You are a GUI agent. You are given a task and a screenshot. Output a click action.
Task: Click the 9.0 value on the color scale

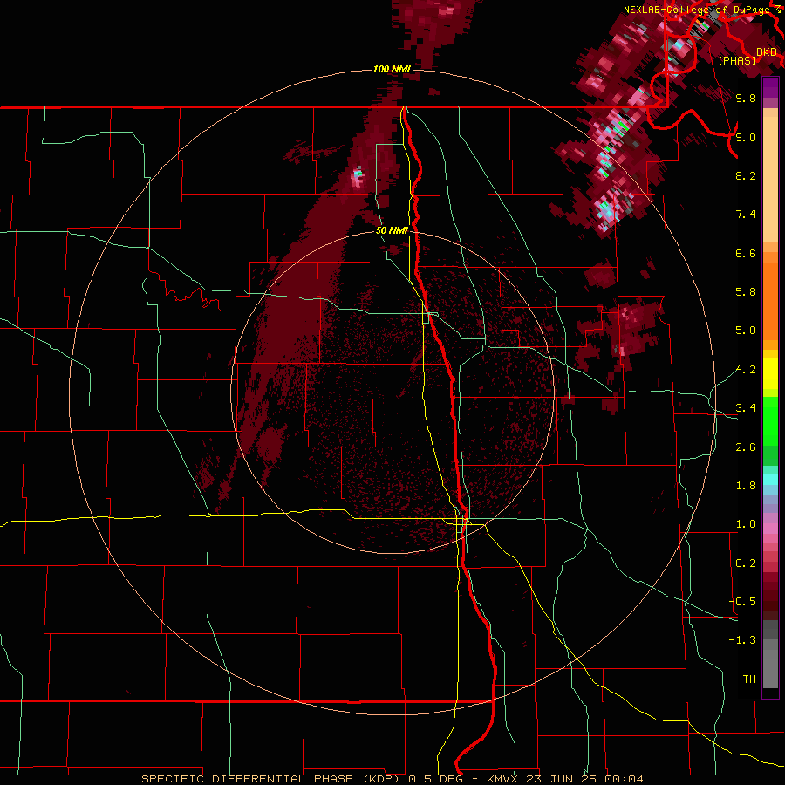click(x=746, y=137)
